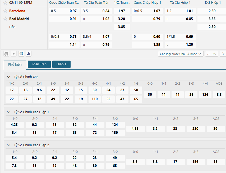Favorite Real Madrid with its star icon
The image size is (226, 173).
click(5, 19)
